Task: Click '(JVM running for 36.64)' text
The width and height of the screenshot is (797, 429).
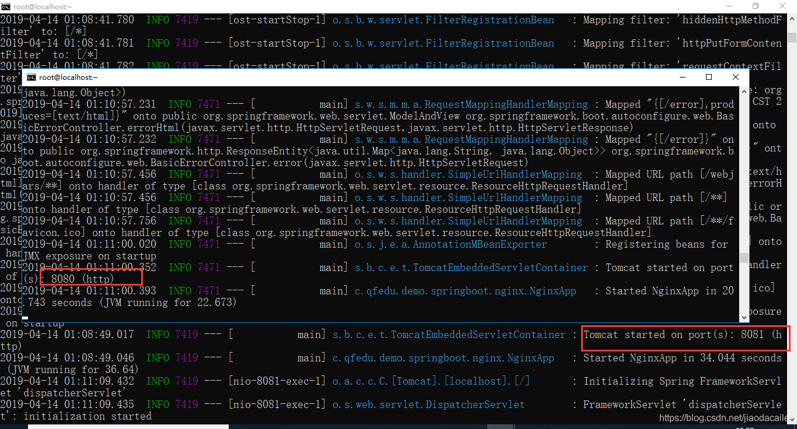Action: (72, 370)
